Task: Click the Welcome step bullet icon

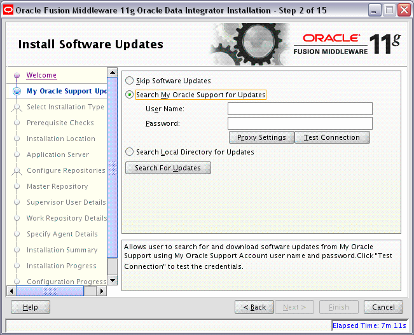Action: [17, 76]
